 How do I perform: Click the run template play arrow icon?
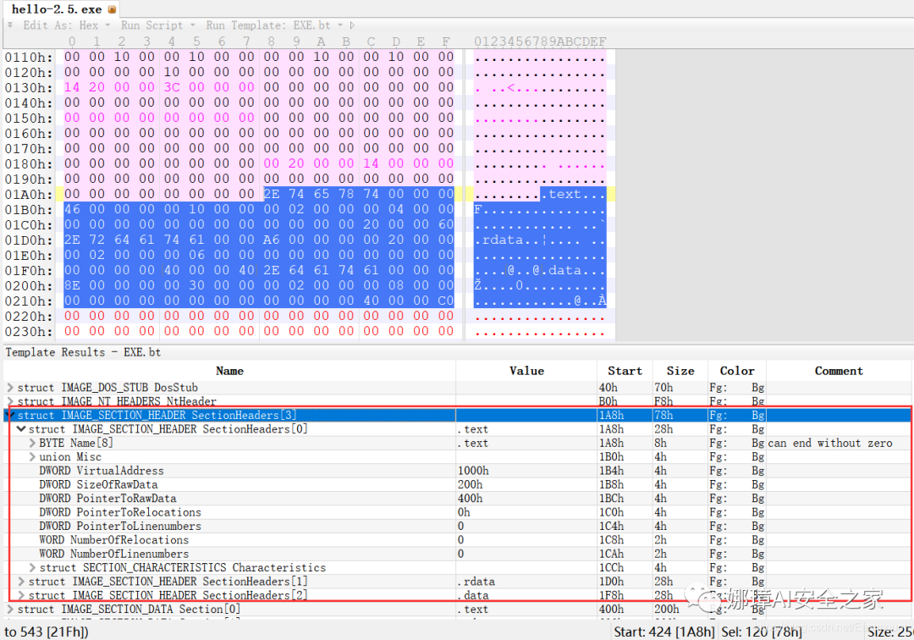(352, 25)
